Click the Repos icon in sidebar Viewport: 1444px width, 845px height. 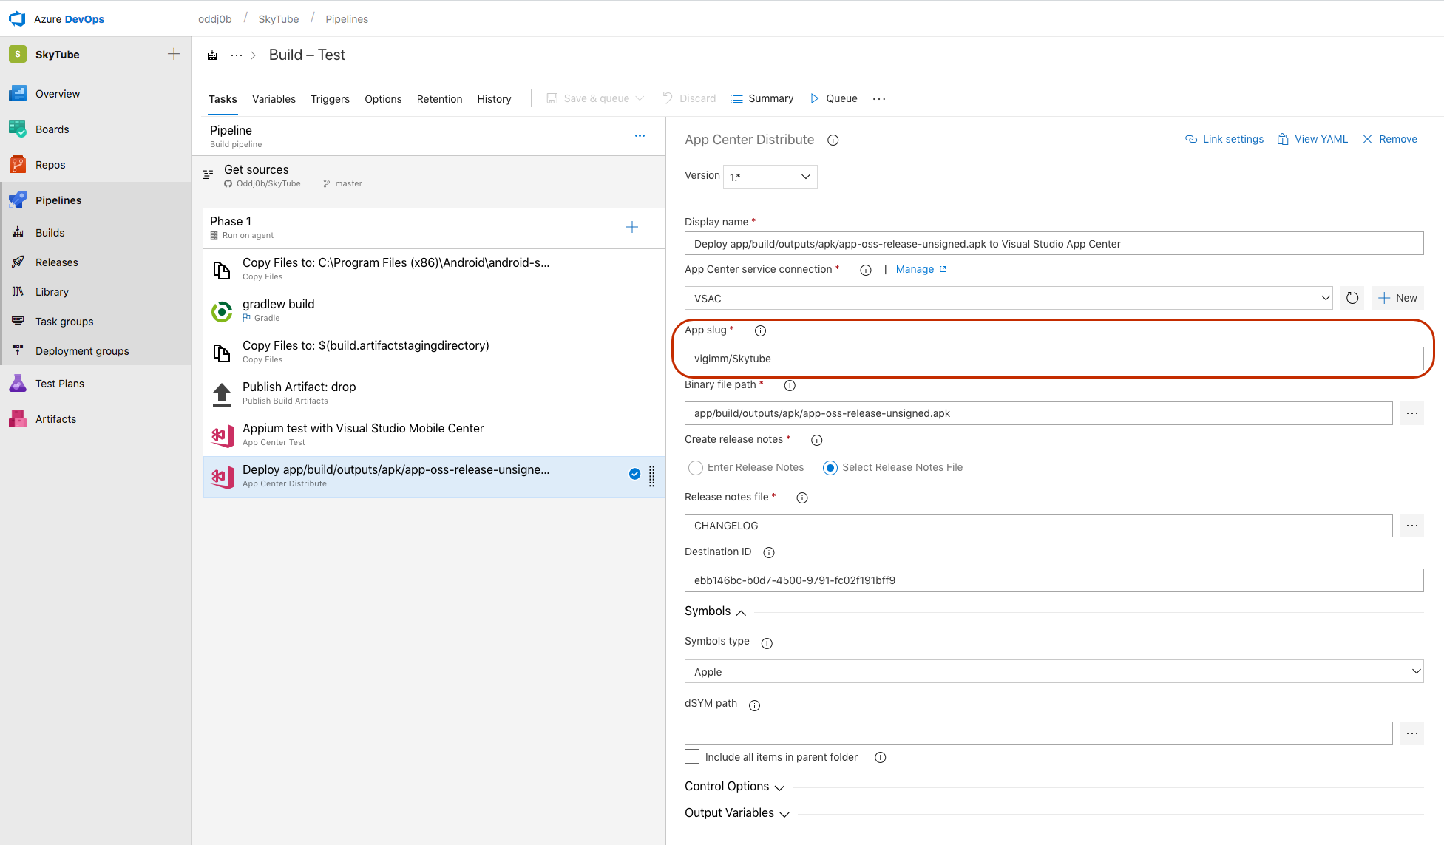coord(16,164)
